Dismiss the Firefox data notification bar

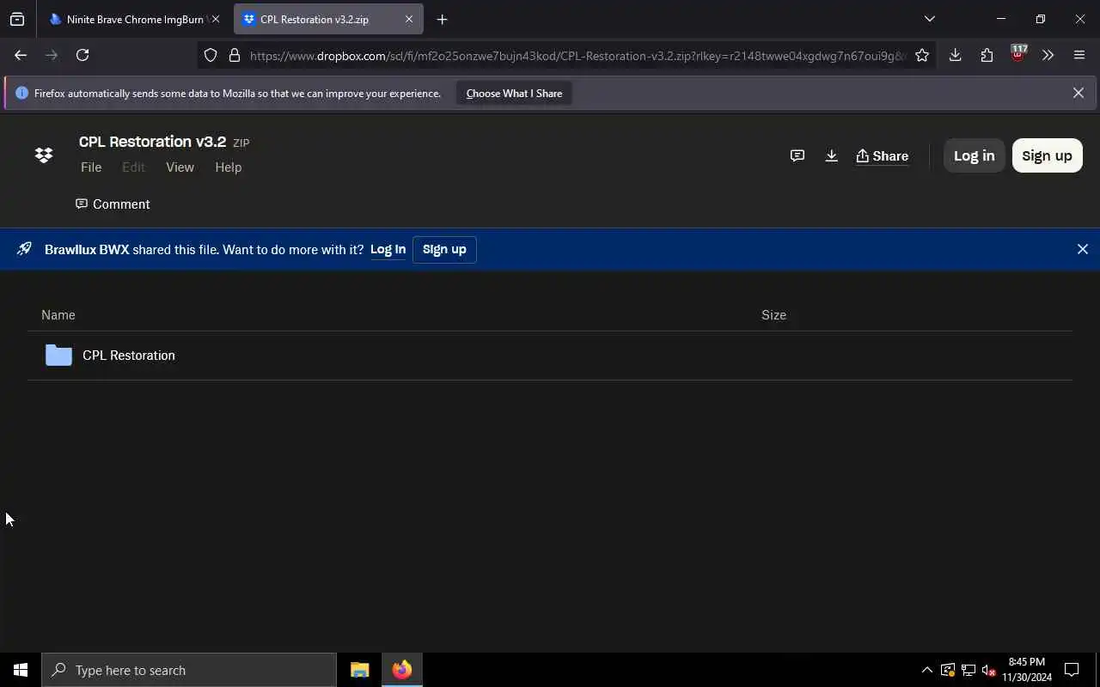1078,93
